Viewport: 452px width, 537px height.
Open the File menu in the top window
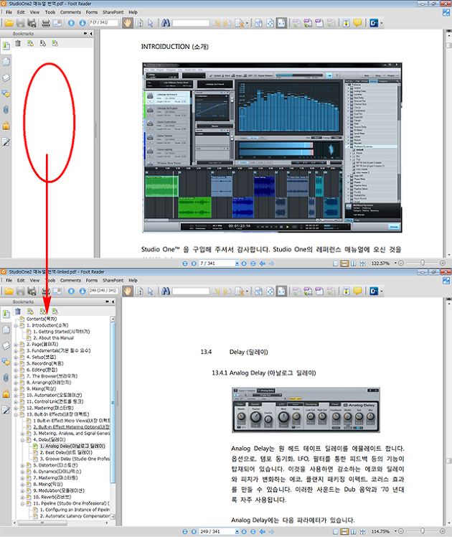coord(9,12)
